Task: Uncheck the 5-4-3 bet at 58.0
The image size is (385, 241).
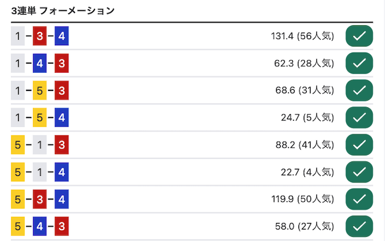Action: click(x=359, y=227)
